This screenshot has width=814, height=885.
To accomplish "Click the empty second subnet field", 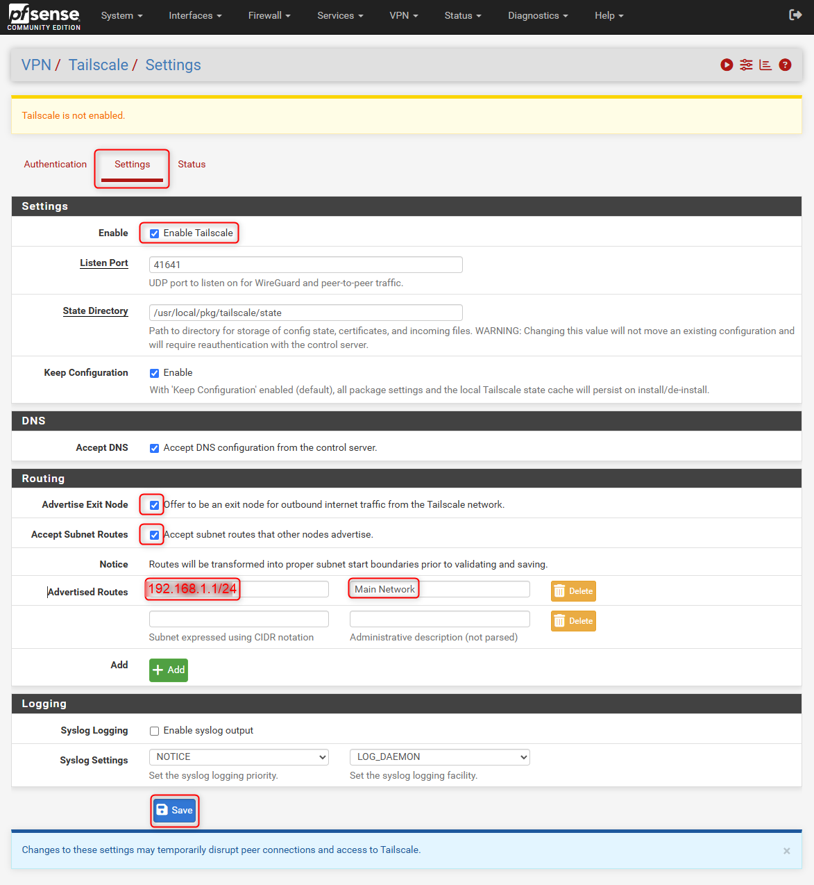I will (x=239, y=619).
